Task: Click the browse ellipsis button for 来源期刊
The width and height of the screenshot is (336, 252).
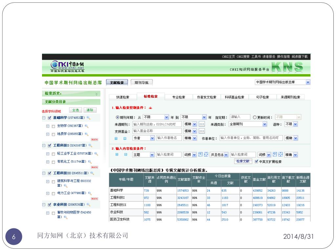Action: (x=202, y=124)
